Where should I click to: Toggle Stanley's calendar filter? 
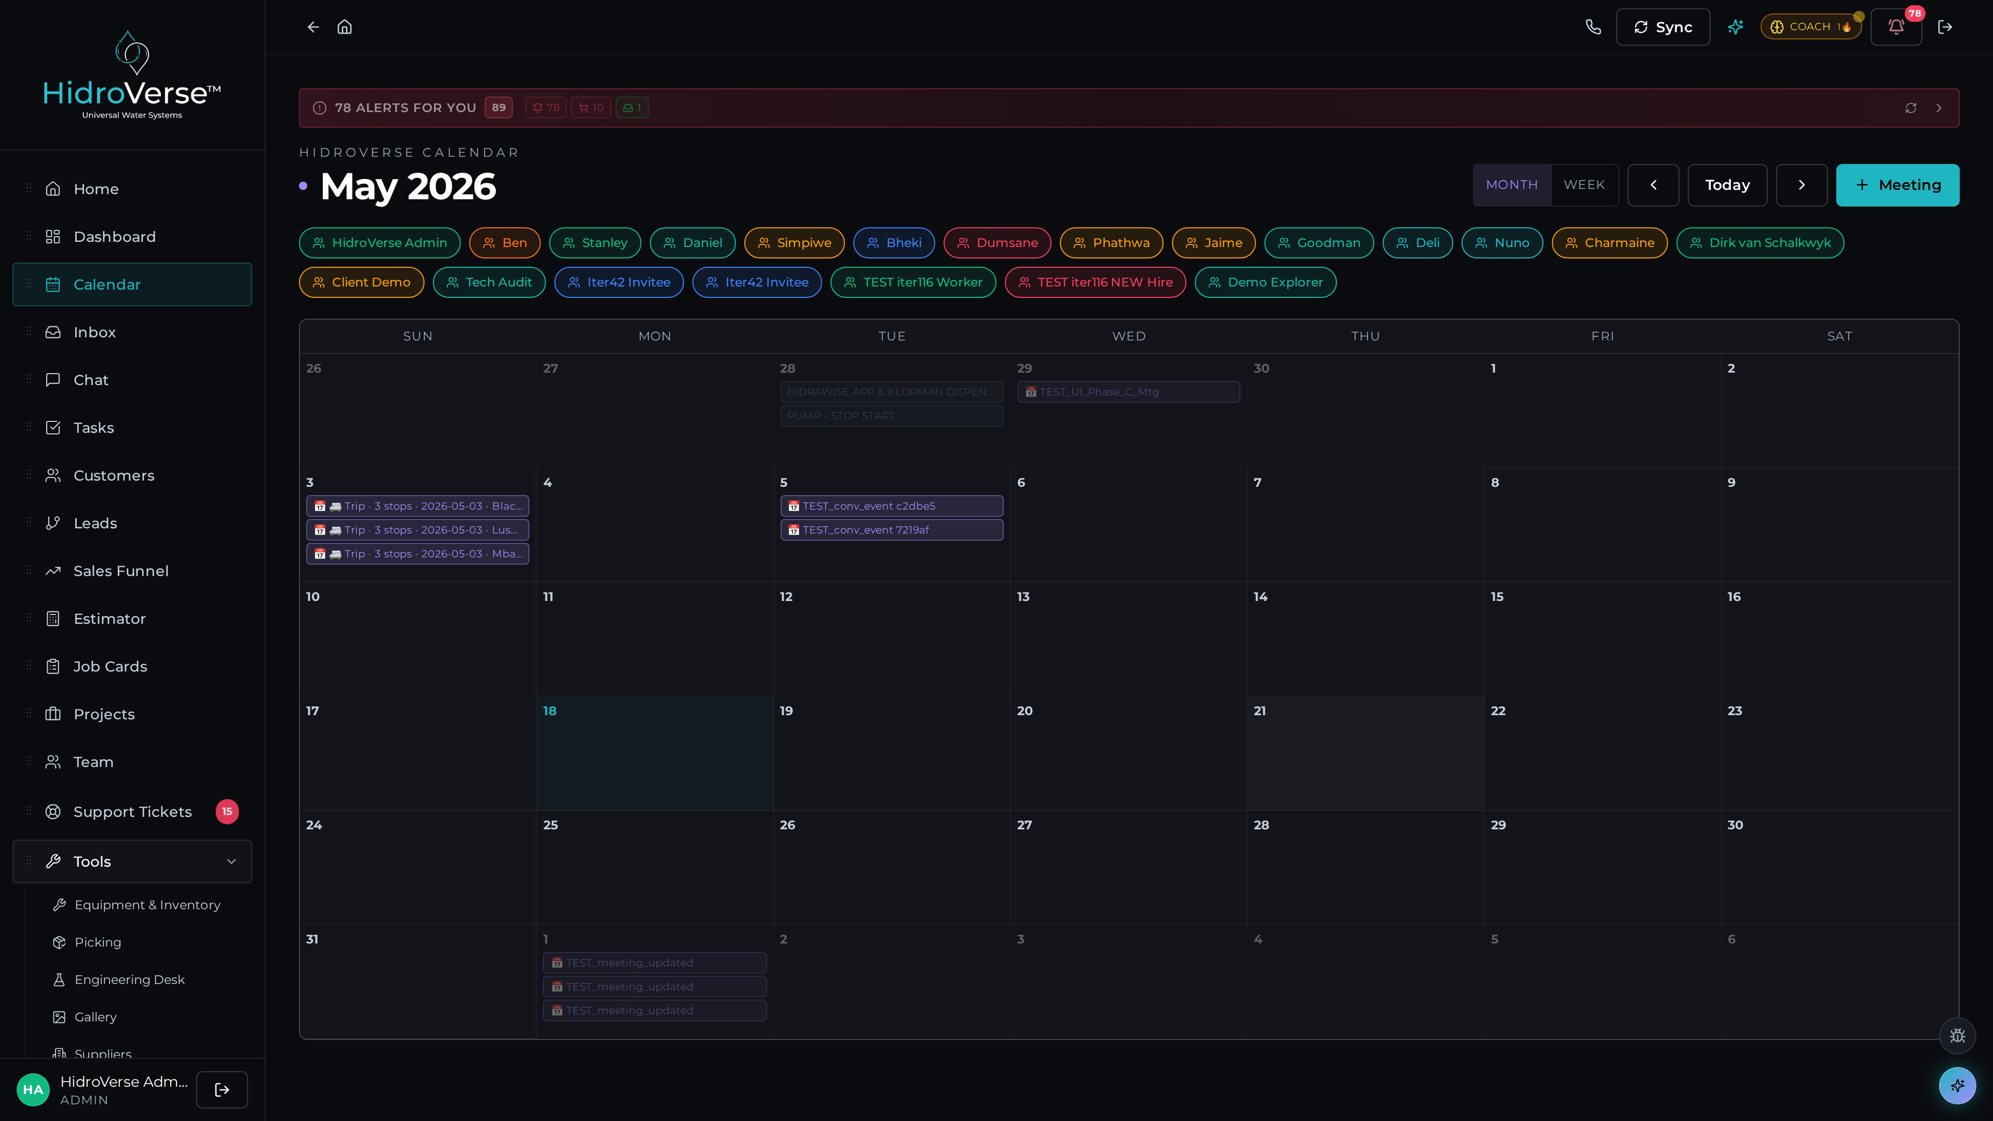tap(595, 243)
